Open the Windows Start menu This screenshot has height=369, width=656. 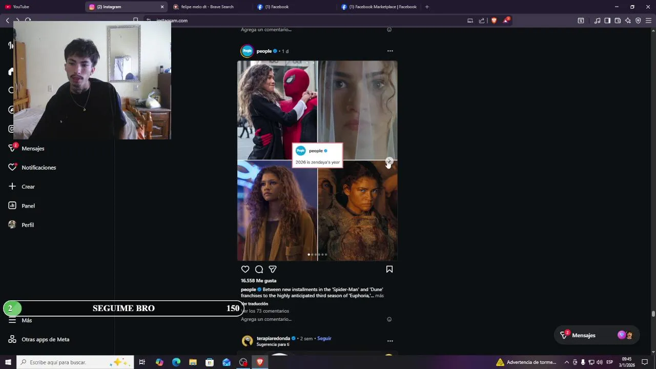tap(8, 362)
